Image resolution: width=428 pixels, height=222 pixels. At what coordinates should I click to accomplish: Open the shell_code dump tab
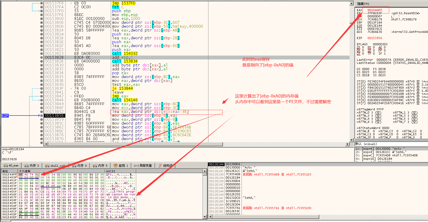pos(55,165)
